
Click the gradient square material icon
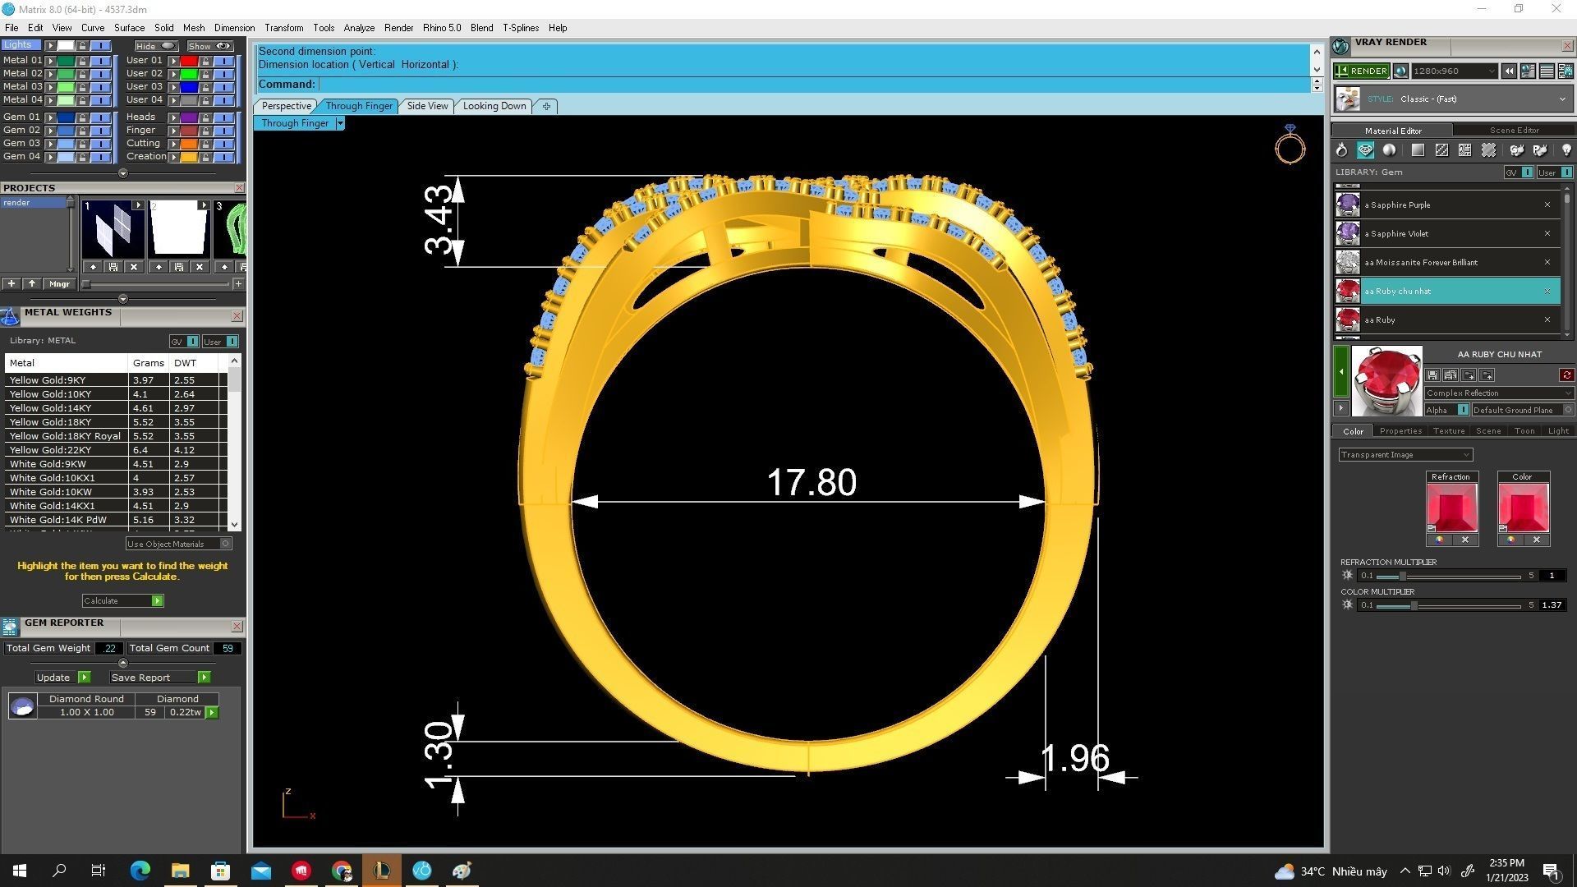click(x=1418, y=150)
